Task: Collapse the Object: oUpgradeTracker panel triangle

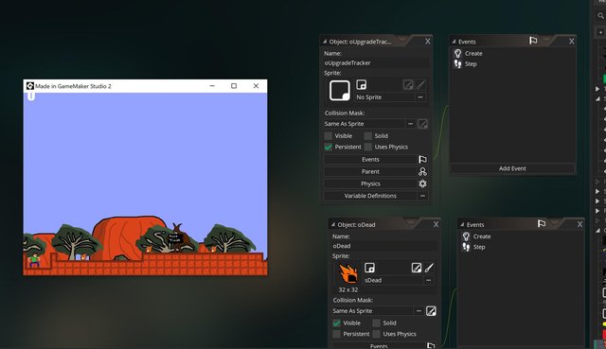Action: [325, 42]
